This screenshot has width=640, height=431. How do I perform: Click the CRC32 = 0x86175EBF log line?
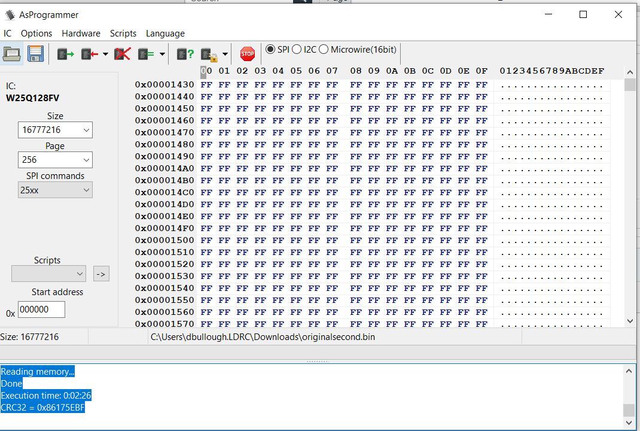42,407
